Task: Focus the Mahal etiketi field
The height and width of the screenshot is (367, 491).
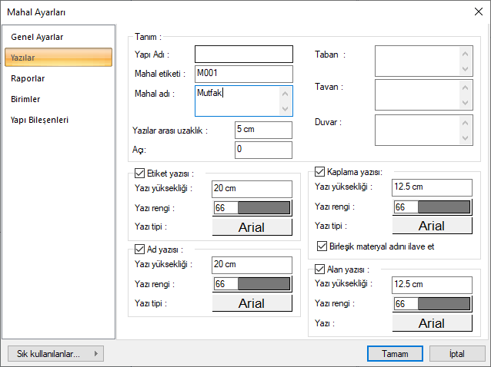Action: pyautogui.click(x=244, y=74)
